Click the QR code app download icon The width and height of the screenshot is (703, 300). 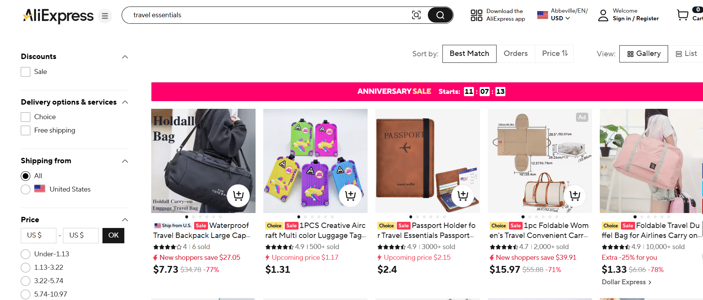coord(476,15)
